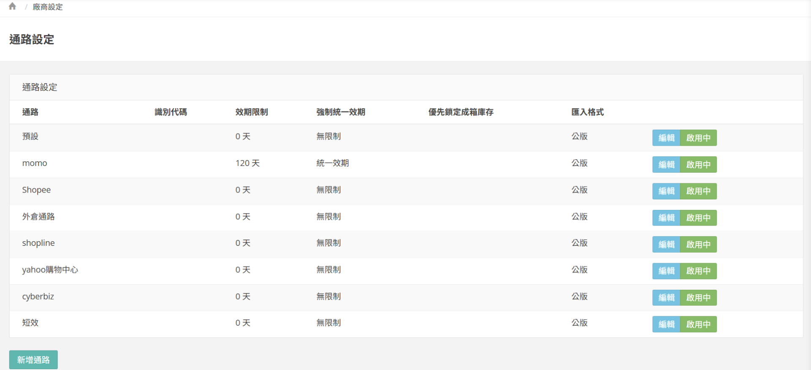Screen dimensions: 811x370
Task: Toggle 啟用中 status for 預設 channel
Action: point(698,138)
